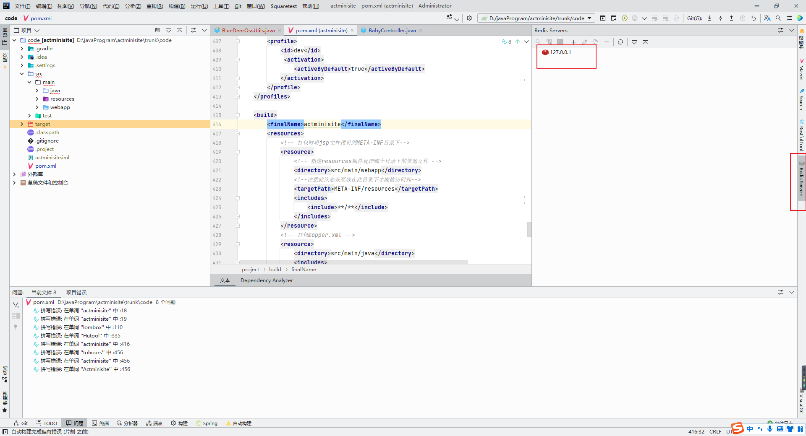
Task: Select the 127.0.0.1 Redis server entry
Action: (x=560, y=52)
